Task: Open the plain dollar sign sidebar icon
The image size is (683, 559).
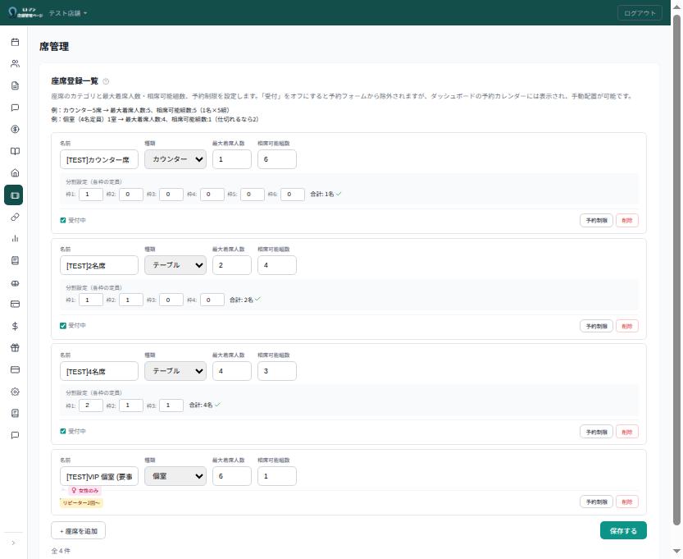Action: tap(15, 326)
